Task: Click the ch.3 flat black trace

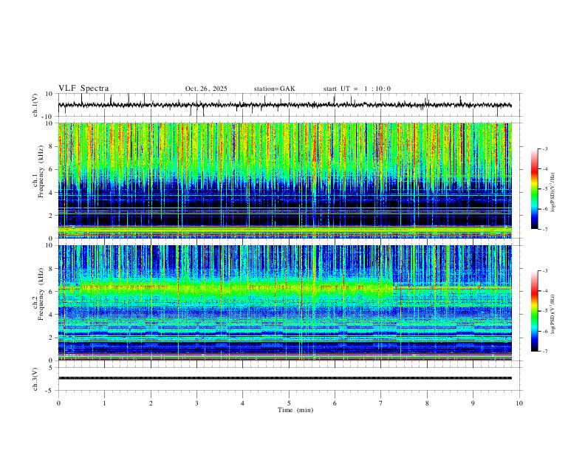Action: tap(284, 378)
